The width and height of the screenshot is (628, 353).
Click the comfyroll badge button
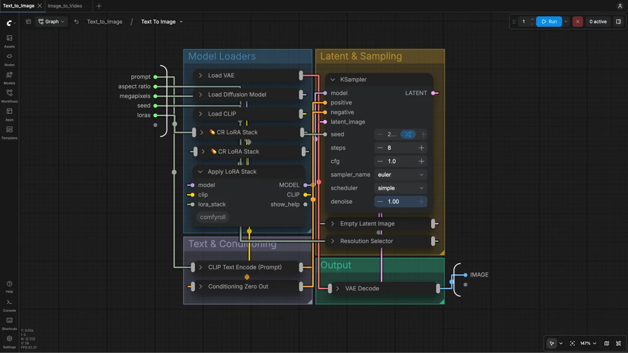(212, 217)
